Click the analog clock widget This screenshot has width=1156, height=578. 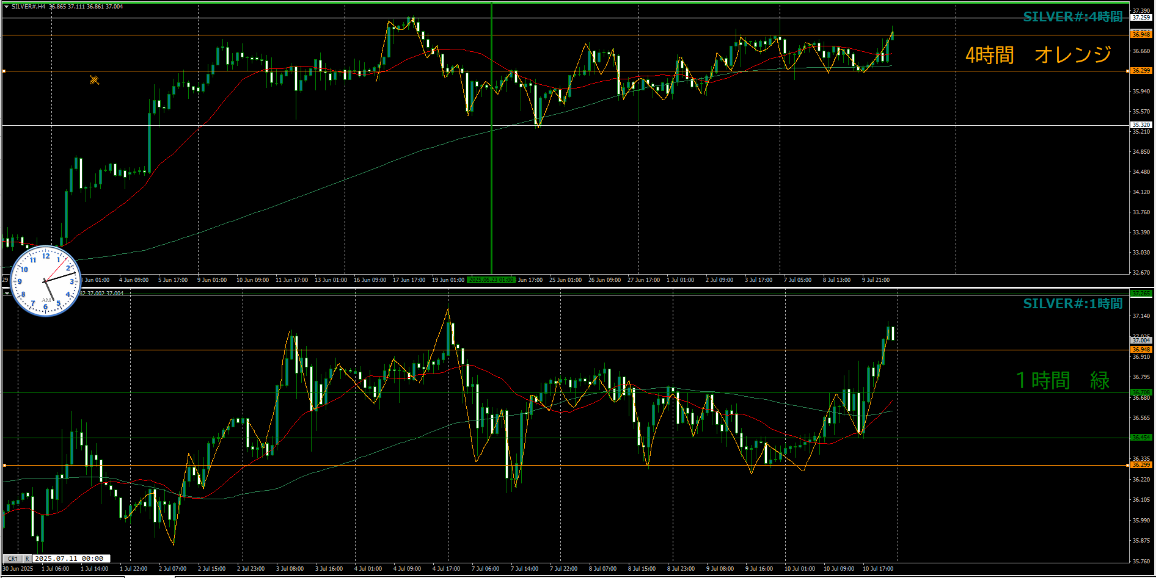pyautogui.click(x=46, y=281)
